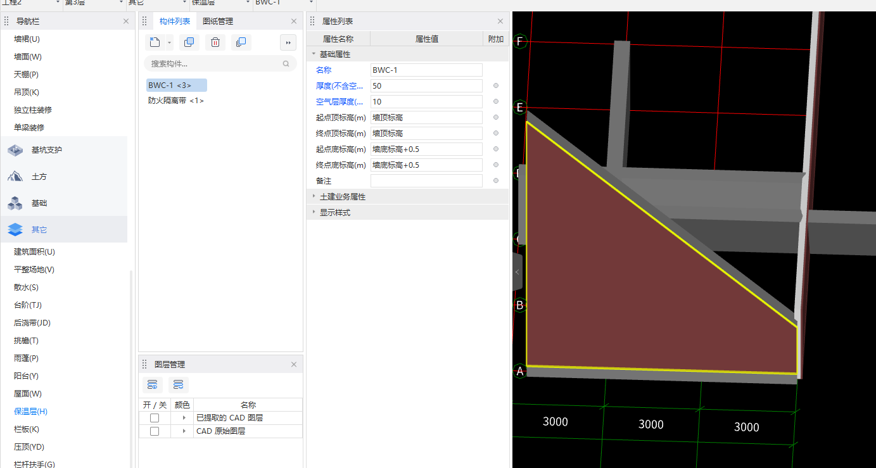This screenshot has height=468, width=876.
Task: Click hide specified layers icon
Action: [179, 384]
